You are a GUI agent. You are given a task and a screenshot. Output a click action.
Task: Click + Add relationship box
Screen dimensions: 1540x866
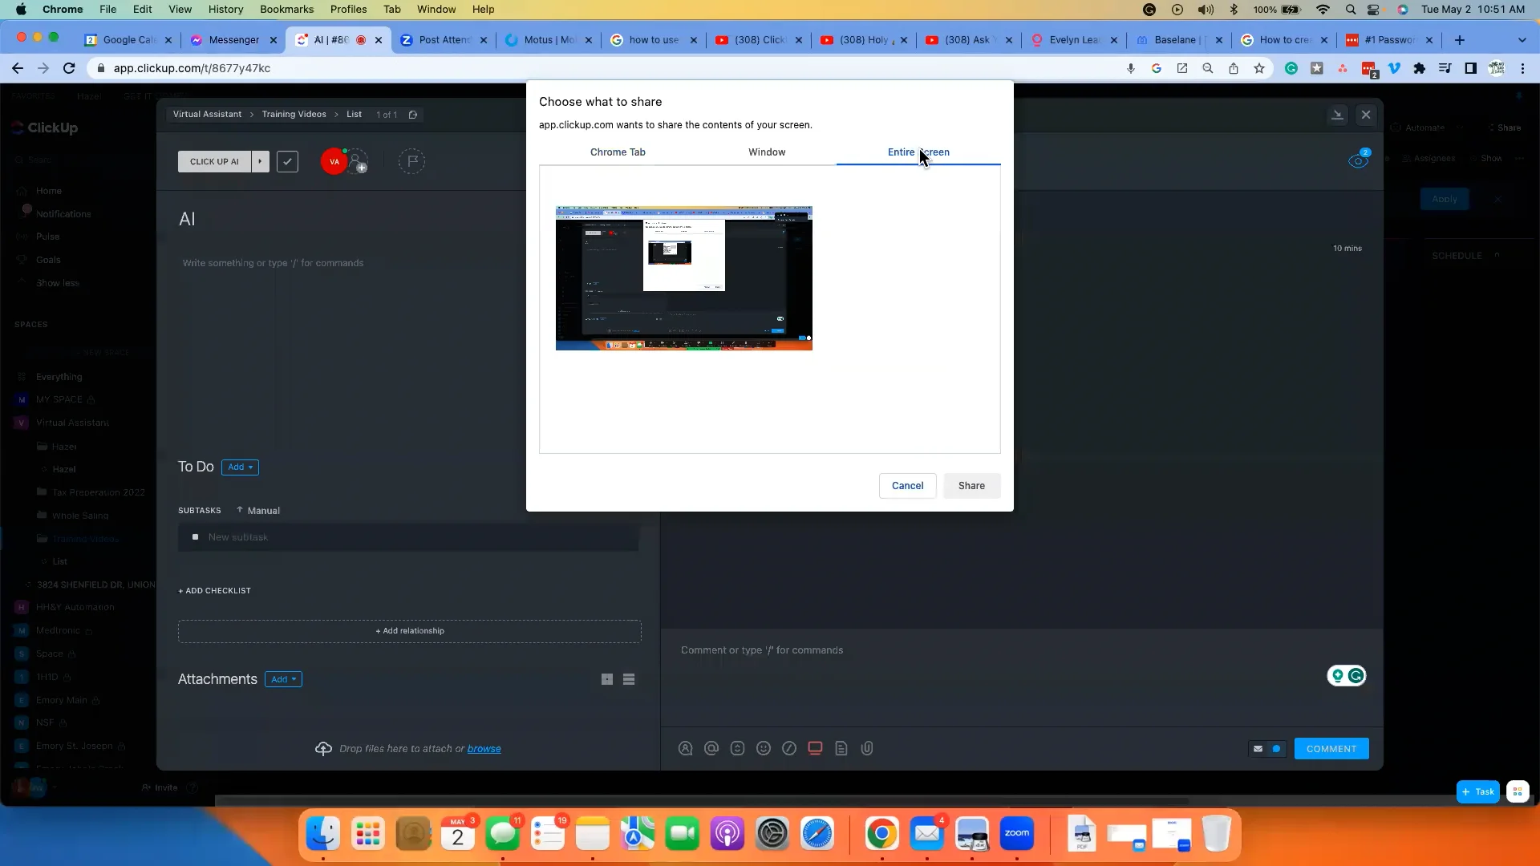click(x=410, y=631)
